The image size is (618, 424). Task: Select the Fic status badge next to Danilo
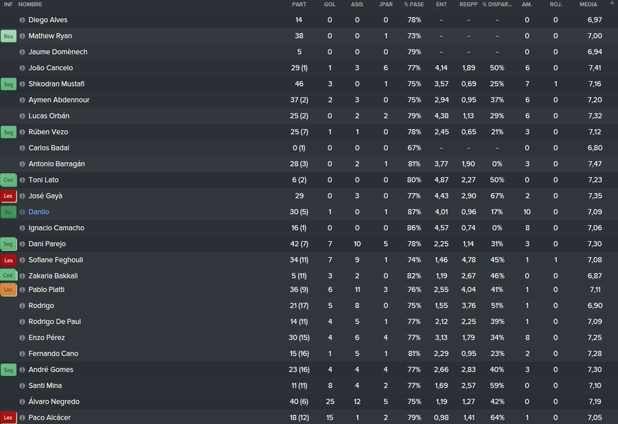(8, 212)
